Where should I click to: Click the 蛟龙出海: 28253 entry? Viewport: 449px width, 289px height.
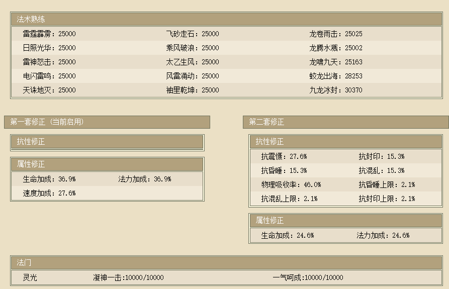(x=335, y=76)
